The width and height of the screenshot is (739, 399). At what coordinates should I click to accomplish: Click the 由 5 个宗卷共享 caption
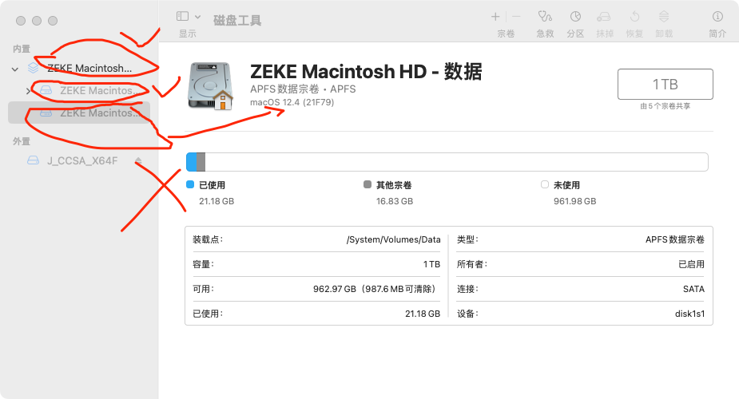click(x=665, y=106)
